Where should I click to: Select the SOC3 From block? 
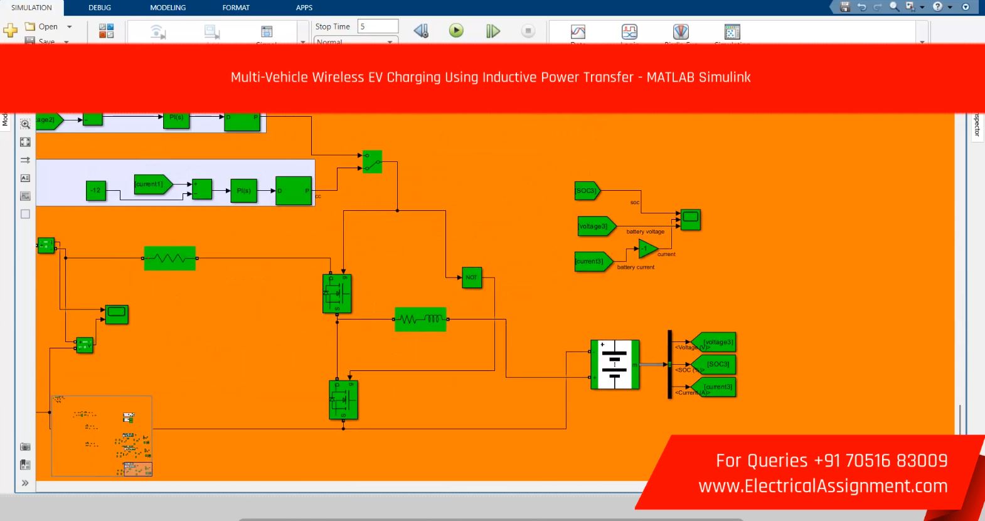coord(587,191)
